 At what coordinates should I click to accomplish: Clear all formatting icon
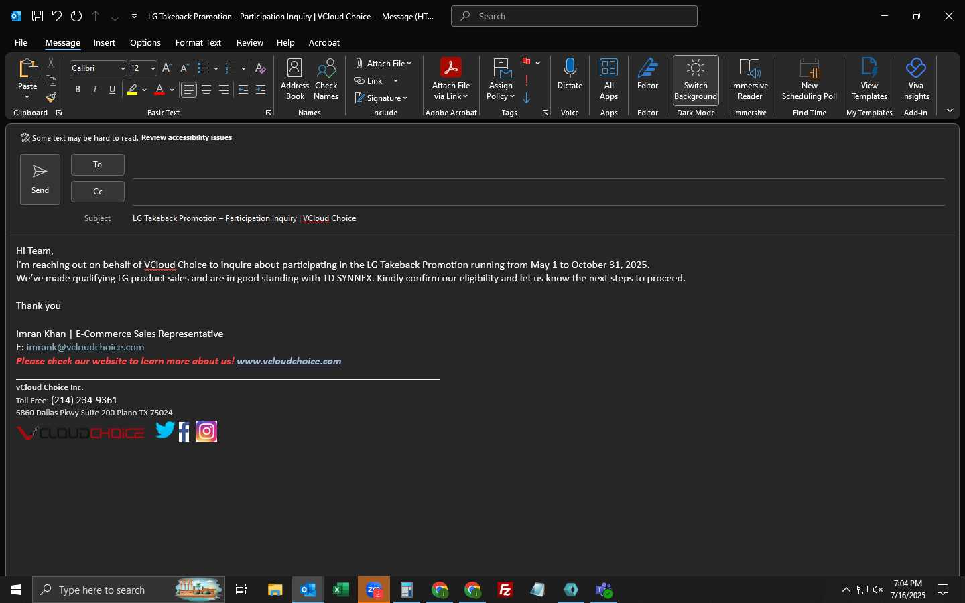pyautogui.click(x=261, y=68)
